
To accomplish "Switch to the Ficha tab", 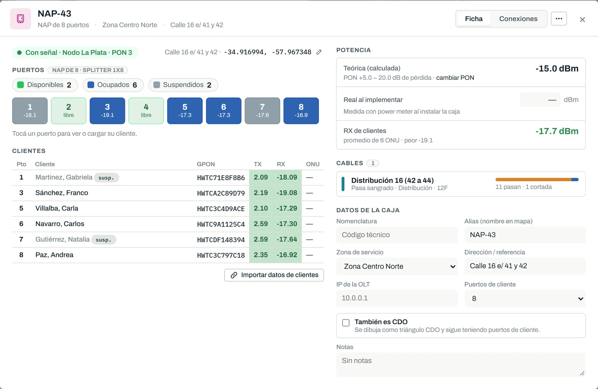I will coord(474,19).
